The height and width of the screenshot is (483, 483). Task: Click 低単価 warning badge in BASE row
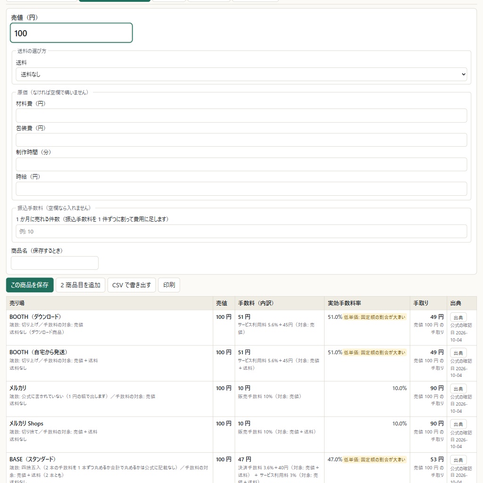(375, 459)
